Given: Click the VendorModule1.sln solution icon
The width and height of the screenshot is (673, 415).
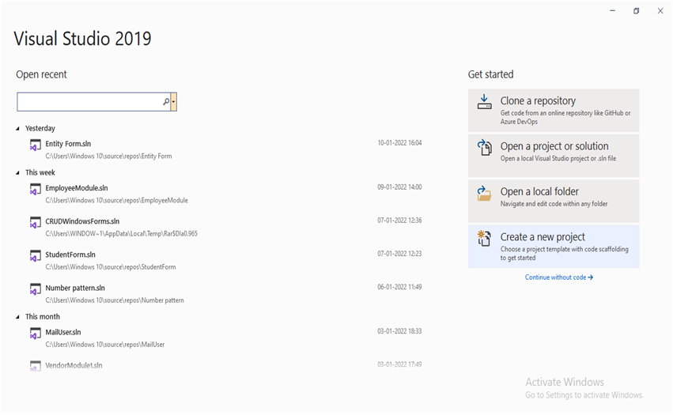Looking at the screenshot, I should coord(35,366).
